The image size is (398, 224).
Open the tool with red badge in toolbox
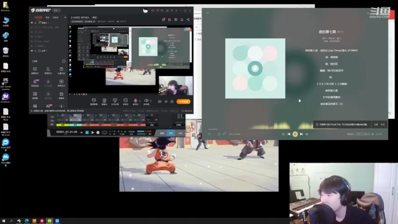[48, 106]
